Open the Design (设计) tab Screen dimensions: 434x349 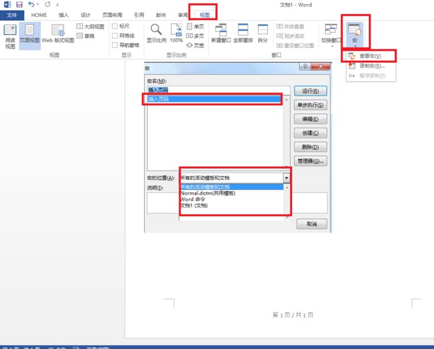86,15
